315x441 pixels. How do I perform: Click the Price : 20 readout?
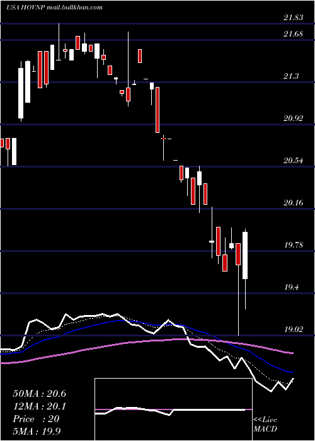pos(37,419)
